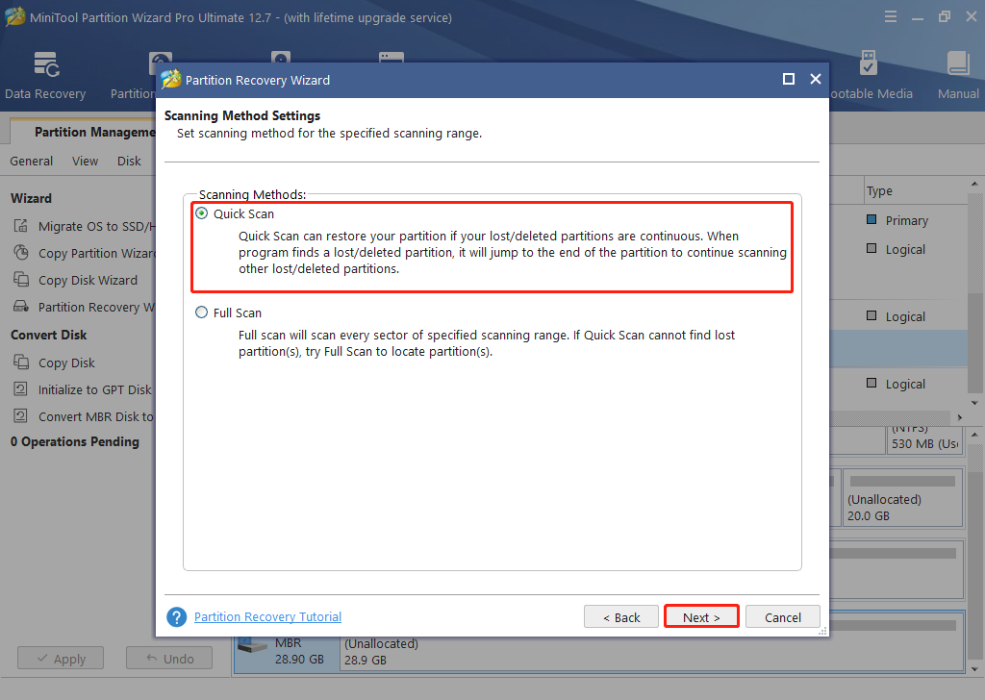Launch Copy Disk Wizard from sidebar

pos(76,280)
